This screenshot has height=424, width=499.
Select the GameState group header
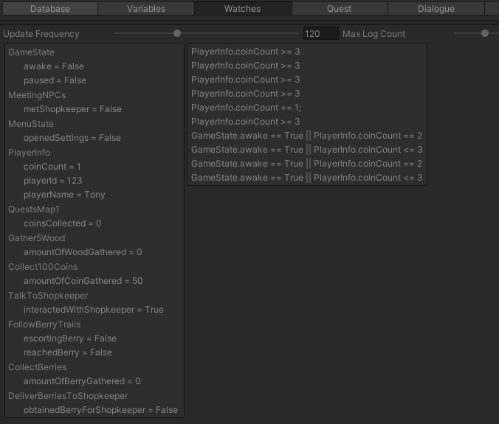[31, 52]
